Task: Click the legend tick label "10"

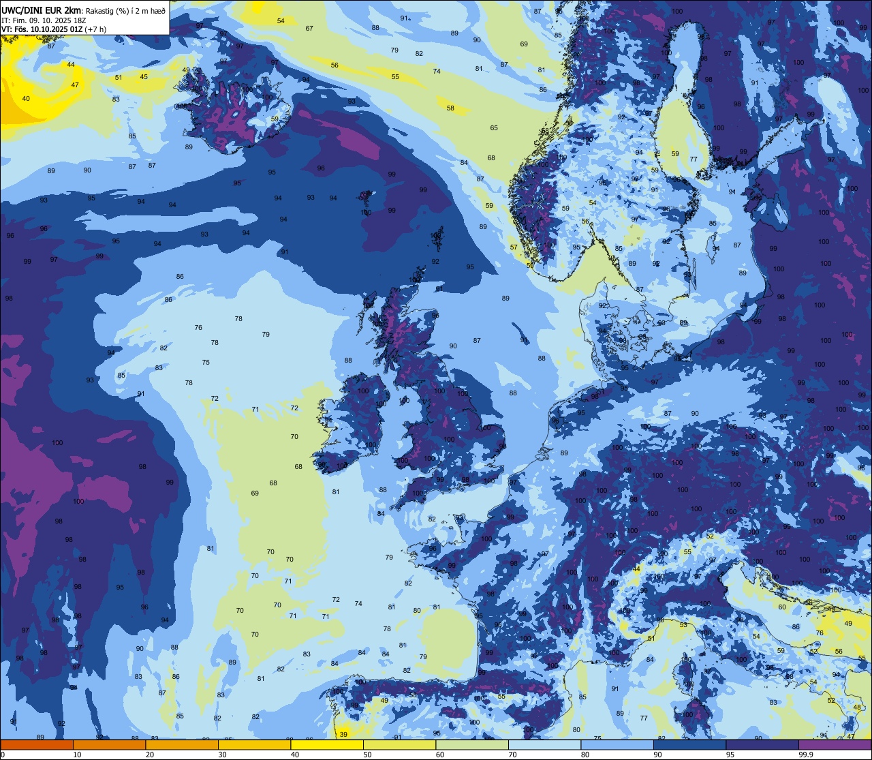Action: (77, 755)
